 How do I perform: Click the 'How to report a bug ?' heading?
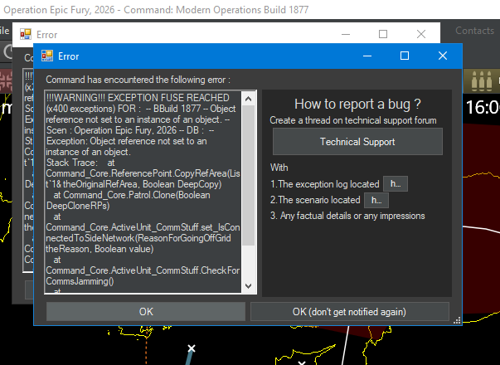(357, 104)
